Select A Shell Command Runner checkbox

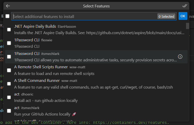pyautogui.click(x=9, y=84)
